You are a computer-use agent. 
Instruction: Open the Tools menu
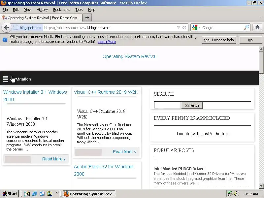(x=79, y=10)
